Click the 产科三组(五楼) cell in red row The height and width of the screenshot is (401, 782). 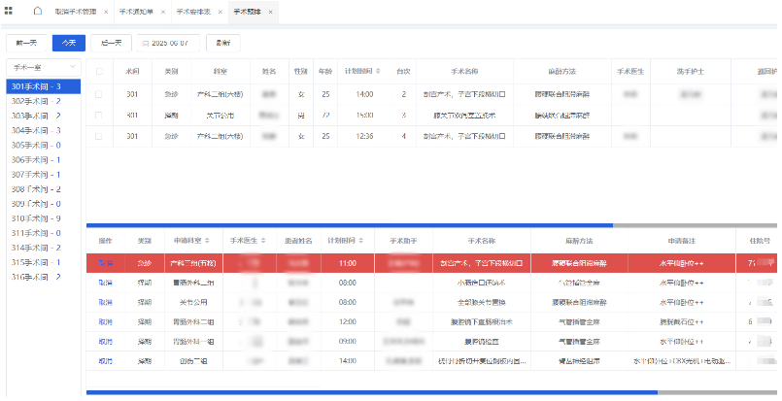click(x=193, y=263)
